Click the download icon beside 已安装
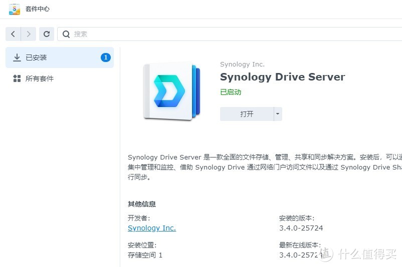 click(x=17, y=57)
